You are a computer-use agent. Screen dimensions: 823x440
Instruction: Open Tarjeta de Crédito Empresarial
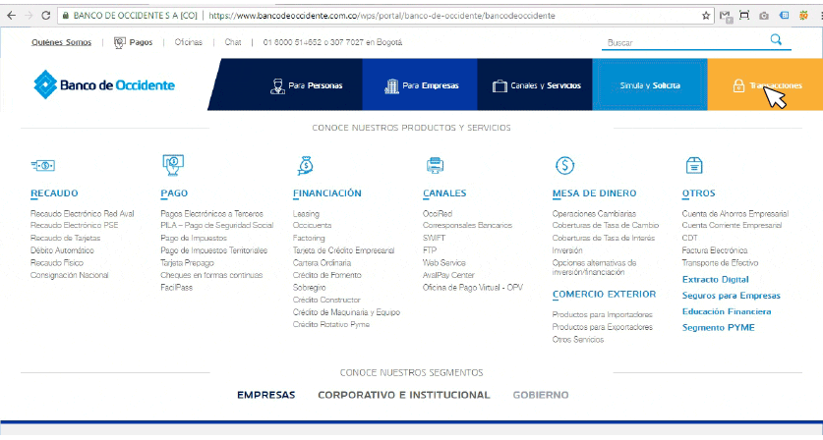point(344,250)
